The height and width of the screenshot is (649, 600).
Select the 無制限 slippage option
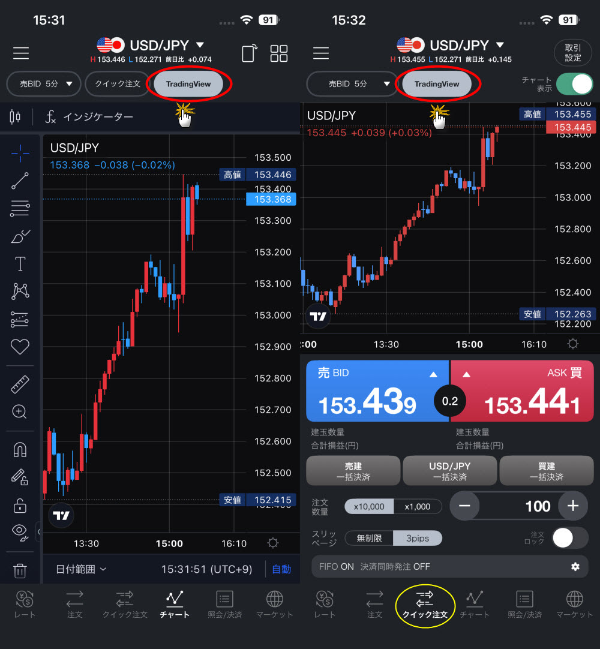click(369, 538)
